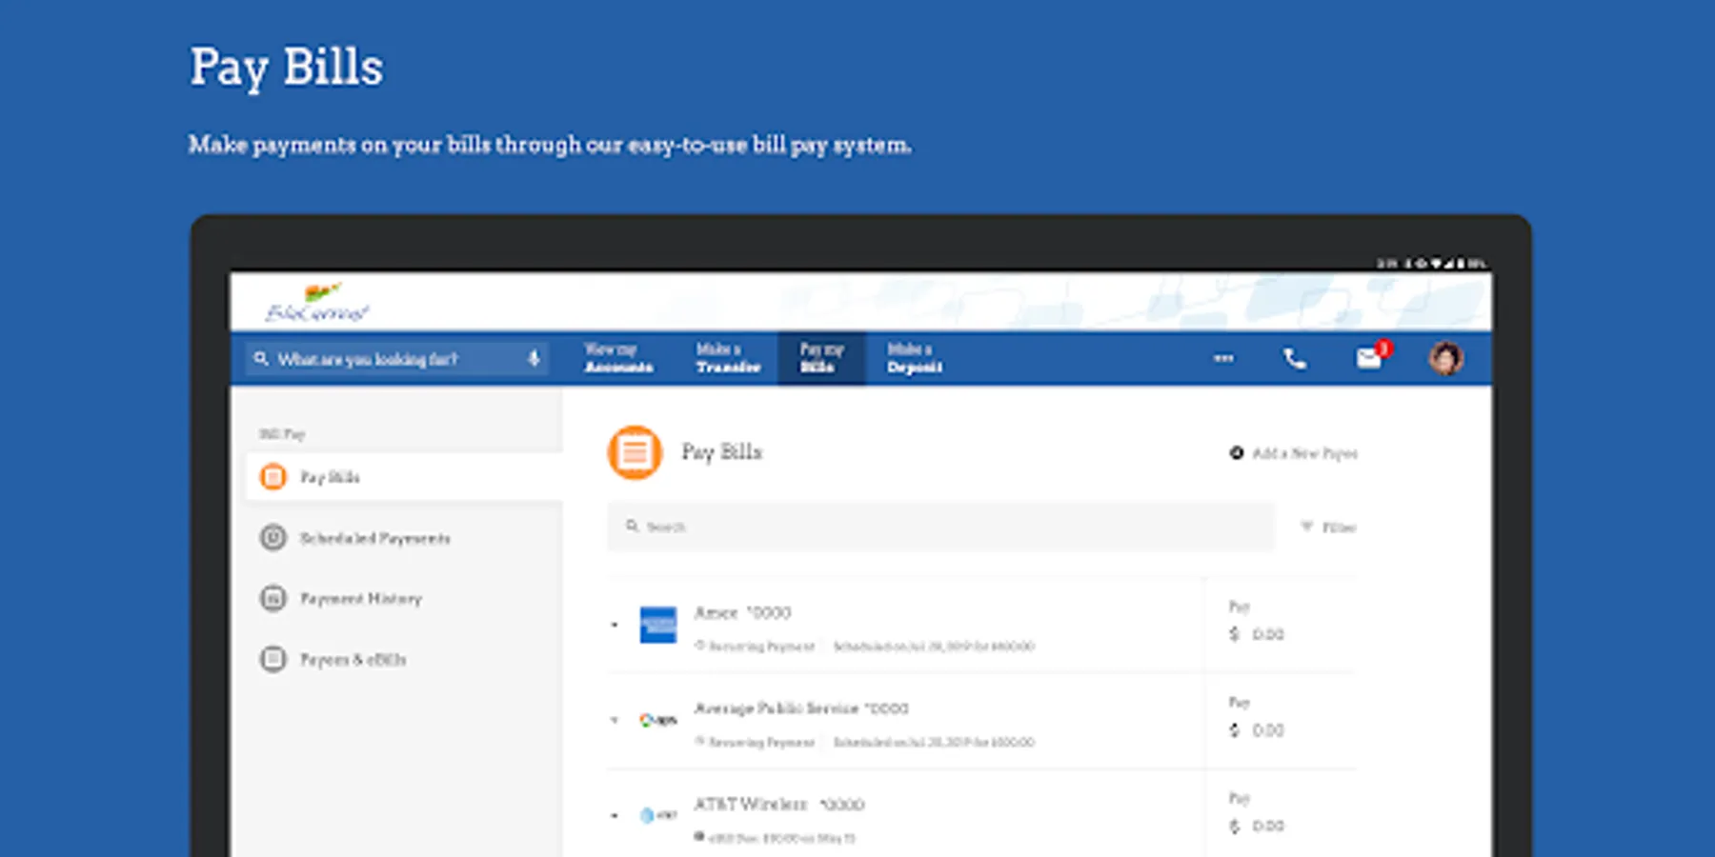Click the APS payee logo
The height and width of the screenshot is (857, 1715).
657,720
